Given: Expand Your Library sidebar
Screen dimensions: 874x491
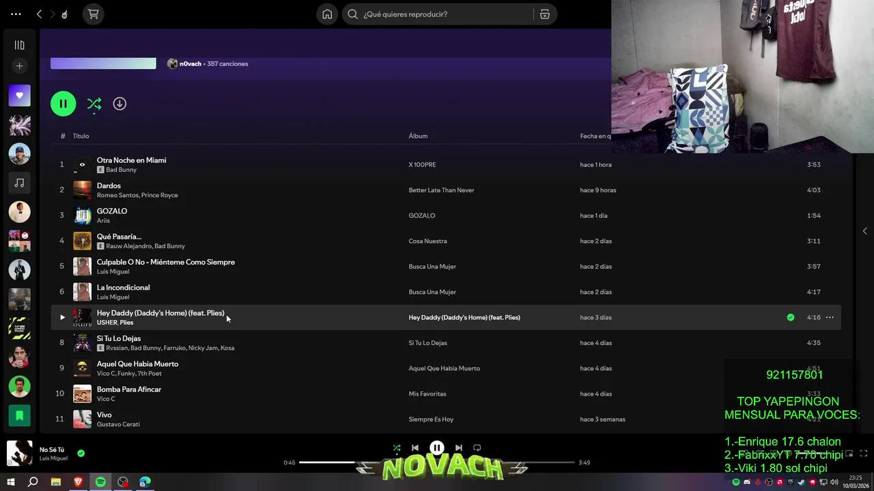Looking at the screenshot, I should point(19,45).
